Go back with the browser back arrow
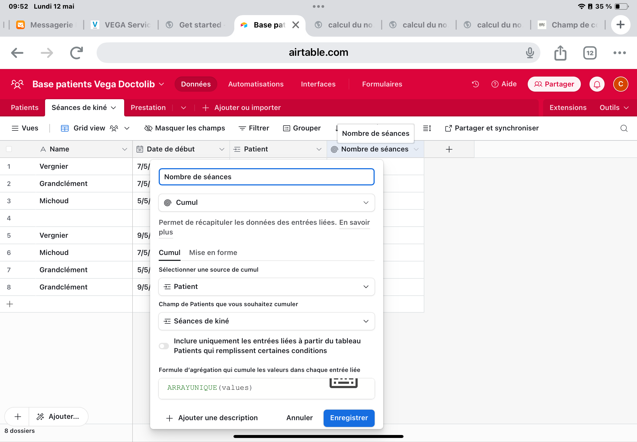Image resolution: width=637 pixels, height=442 pixels. click(17, 53)
